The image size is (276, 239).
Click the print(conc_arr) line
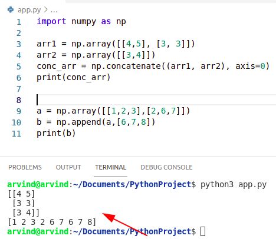(x=74, y=77)
